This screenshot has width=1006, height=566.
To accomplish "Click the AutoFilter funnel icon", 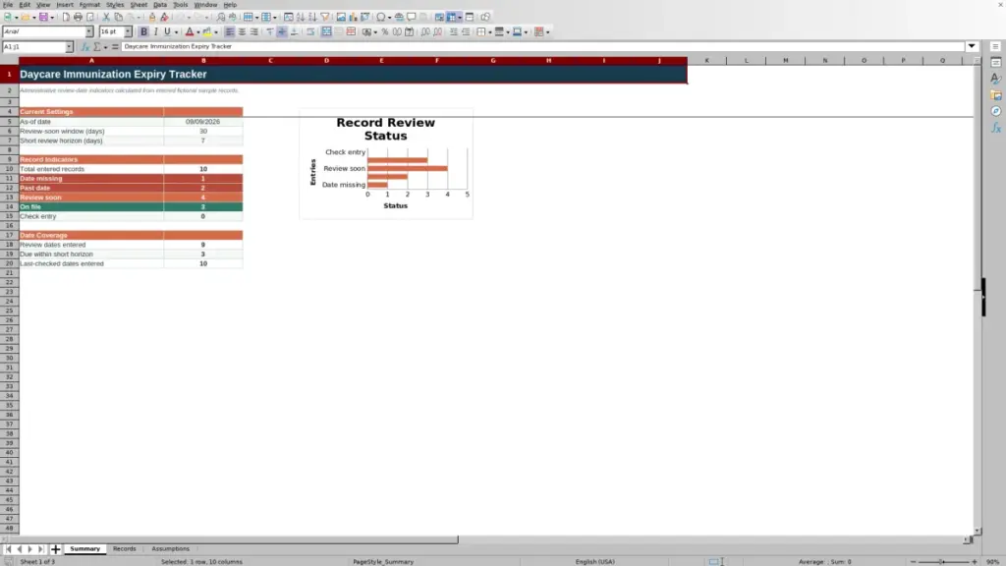I will click(325, 18).
